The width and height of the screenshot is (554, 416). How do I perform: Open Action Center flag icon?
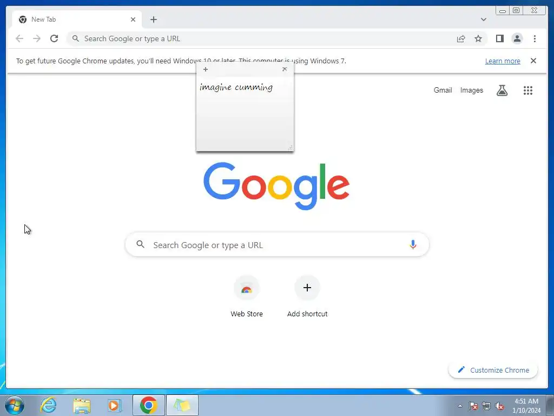(473, 406)
